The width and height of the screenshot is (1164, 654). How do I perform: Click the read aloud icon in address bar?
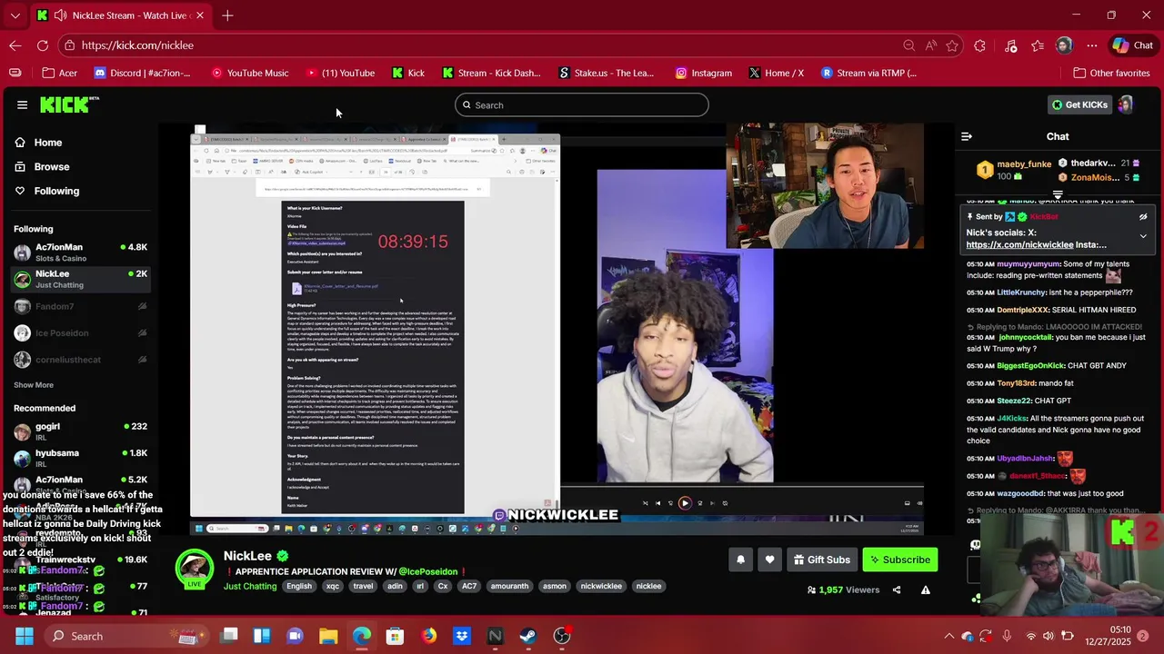[x=930, y=45]
